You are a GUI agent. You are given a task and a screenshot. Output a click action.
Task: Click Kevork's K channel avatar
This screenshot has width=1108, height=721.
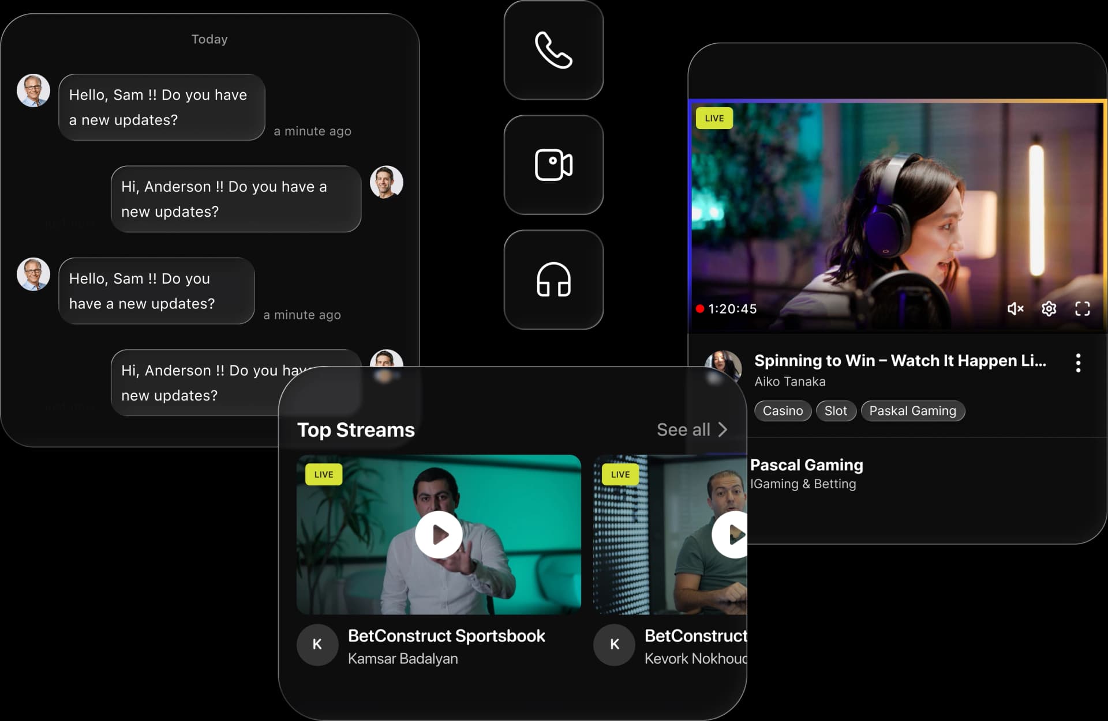point(614,645)
